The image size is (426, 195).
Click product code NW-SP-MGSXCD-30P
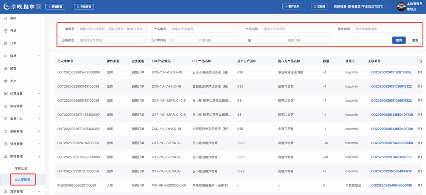[x=169, y=185]
